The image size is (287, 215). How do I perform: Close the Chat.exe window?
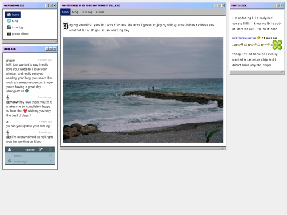(54, 49)
